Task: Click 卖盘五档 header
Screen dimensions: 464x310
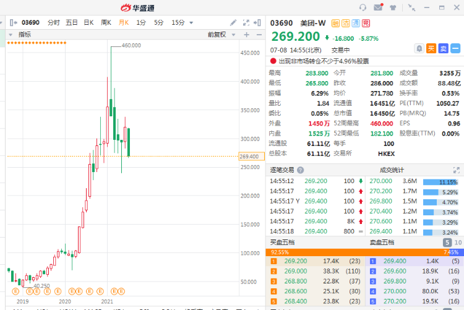Action: point(382,243)
